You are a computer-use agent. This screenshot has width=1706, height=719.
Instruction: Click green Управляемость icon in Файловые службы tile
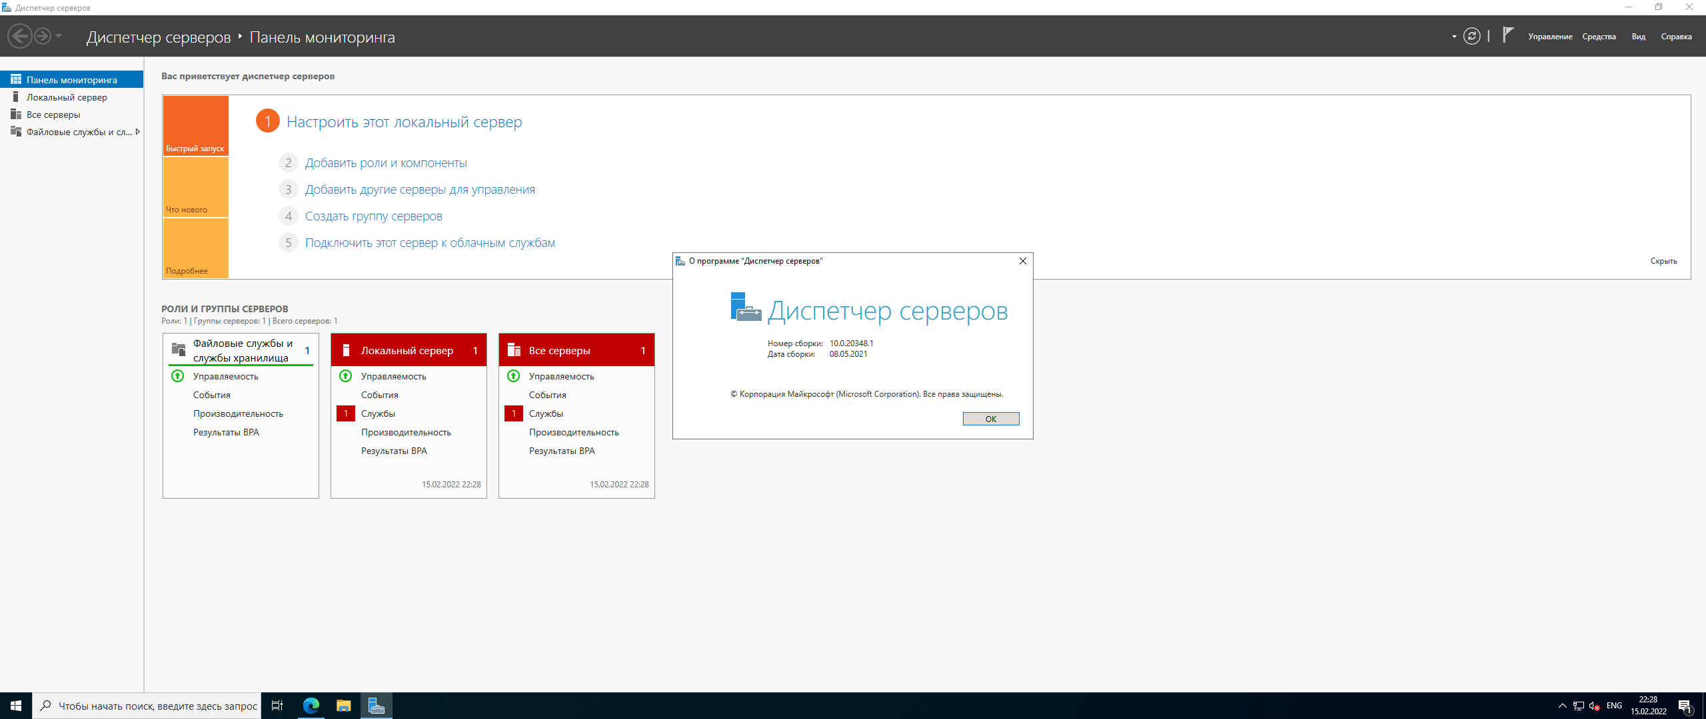(x=178, y=376)
